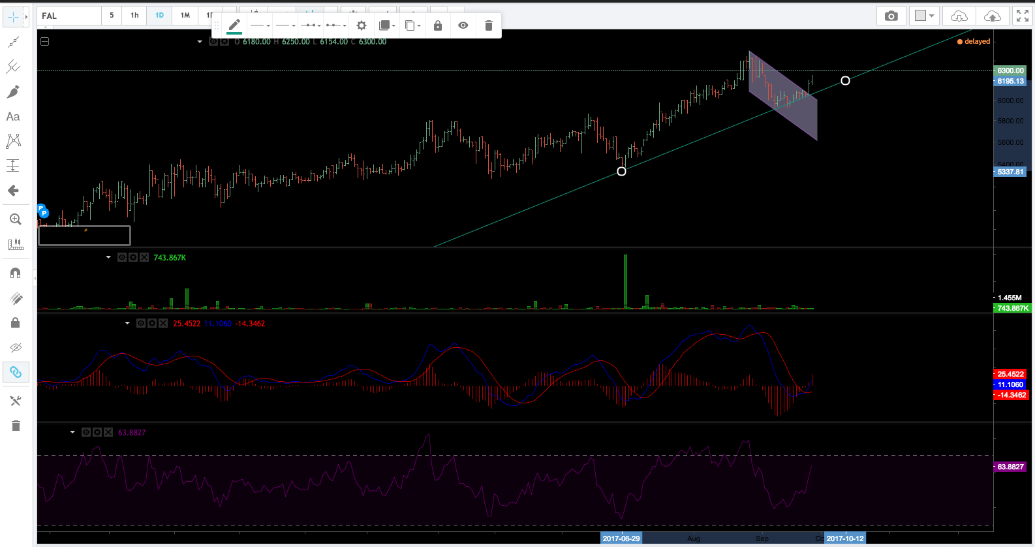Expand RSI indicator legend arrow
The width and height of the screenshot is (1035, 547).
72,432
